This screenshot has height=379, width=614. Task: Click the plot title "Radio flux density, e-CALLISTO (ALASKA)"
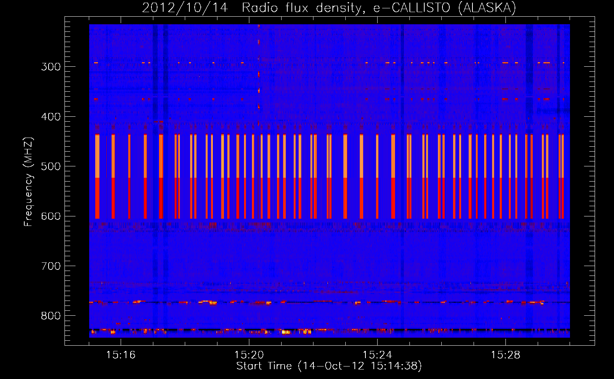(379, 8)
